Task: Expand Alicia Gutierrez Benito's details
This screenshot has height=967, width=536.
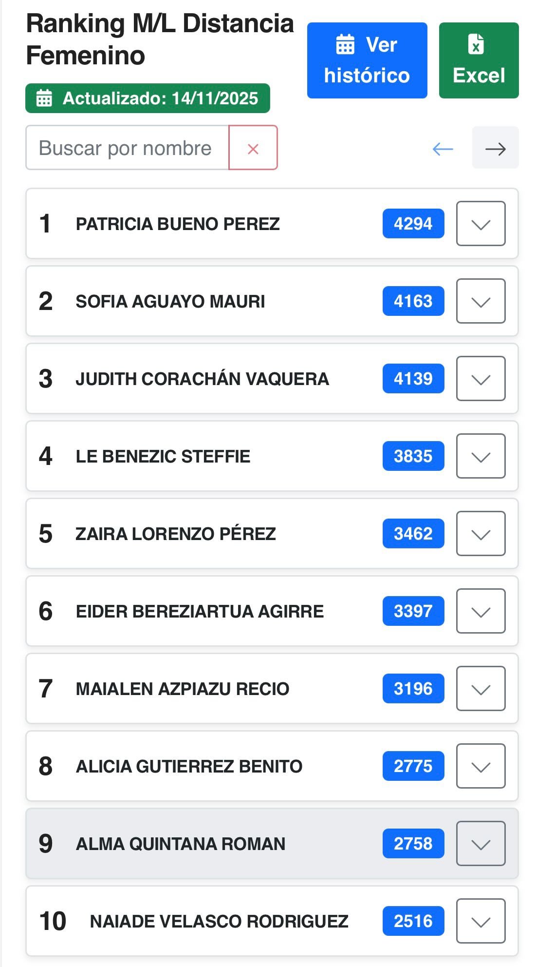Action: click(481, 766)
